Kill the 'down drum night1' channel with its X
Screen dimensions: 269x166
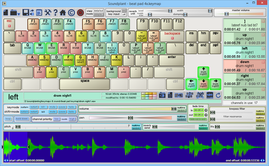click(263, 62)
